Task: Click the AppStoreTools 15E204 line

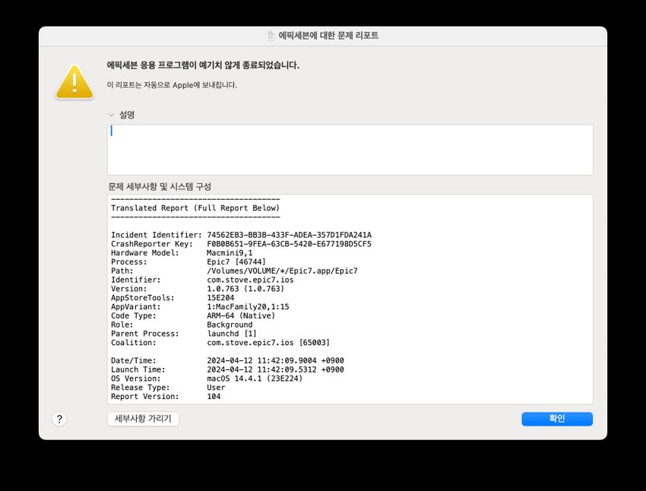Action: (173, 298)
